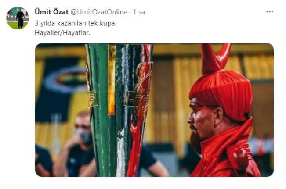Click the green trophy in the photo
This screenshot has width=286, height=189.
click(x=119, y=110)
